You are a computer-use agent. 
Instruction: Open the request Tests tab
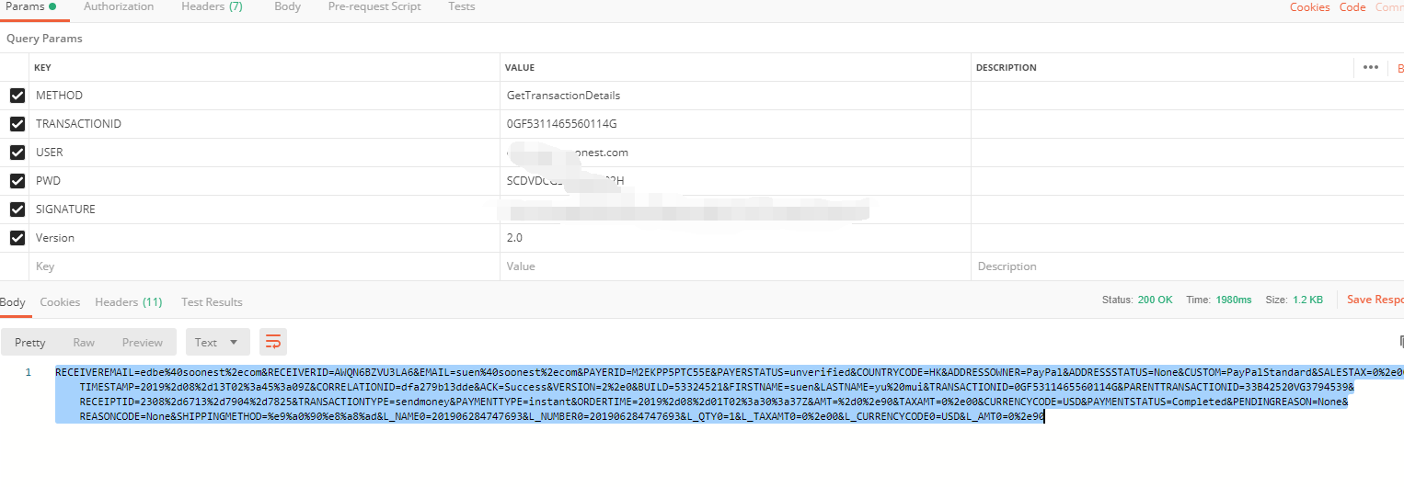pyautogui.click(x=462, y=6)
